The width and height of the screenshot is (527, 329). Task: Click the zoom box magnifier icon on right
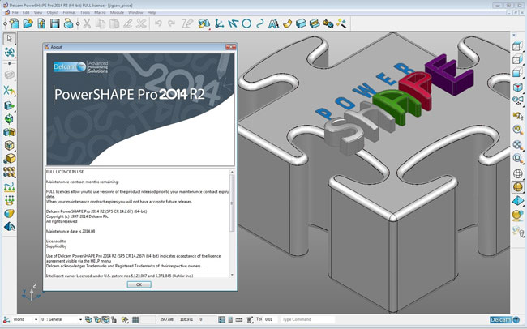tap(517, 158)
